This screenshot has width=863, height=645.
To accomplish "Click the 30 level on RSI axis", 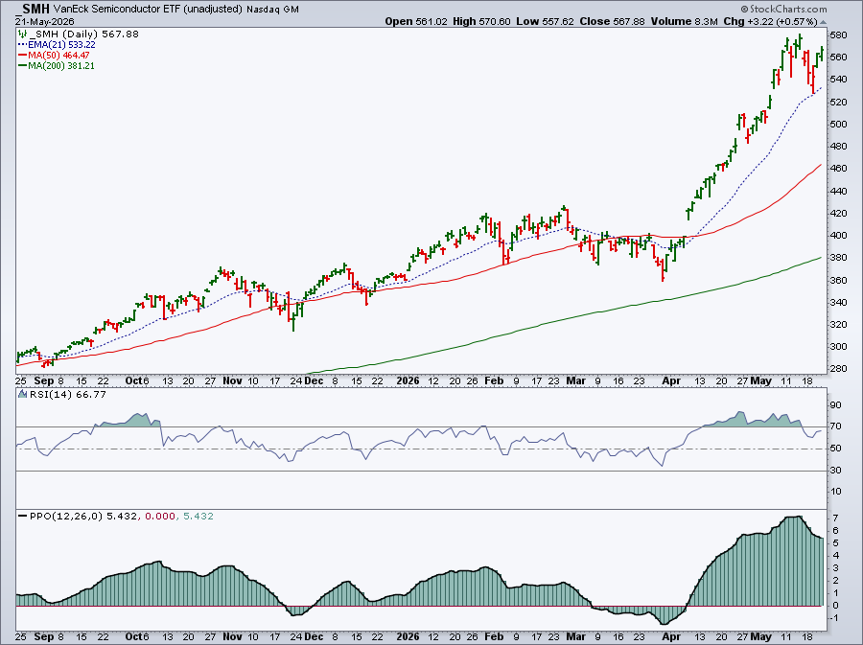I will pyautogui.click(x=835, y=471).
